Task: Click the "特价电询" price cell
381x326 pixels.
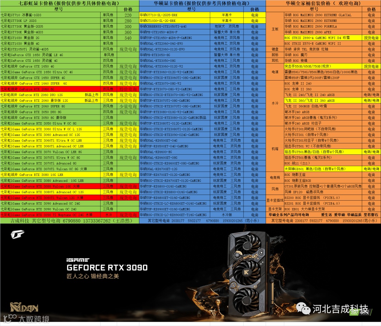Action: (128, 89)
